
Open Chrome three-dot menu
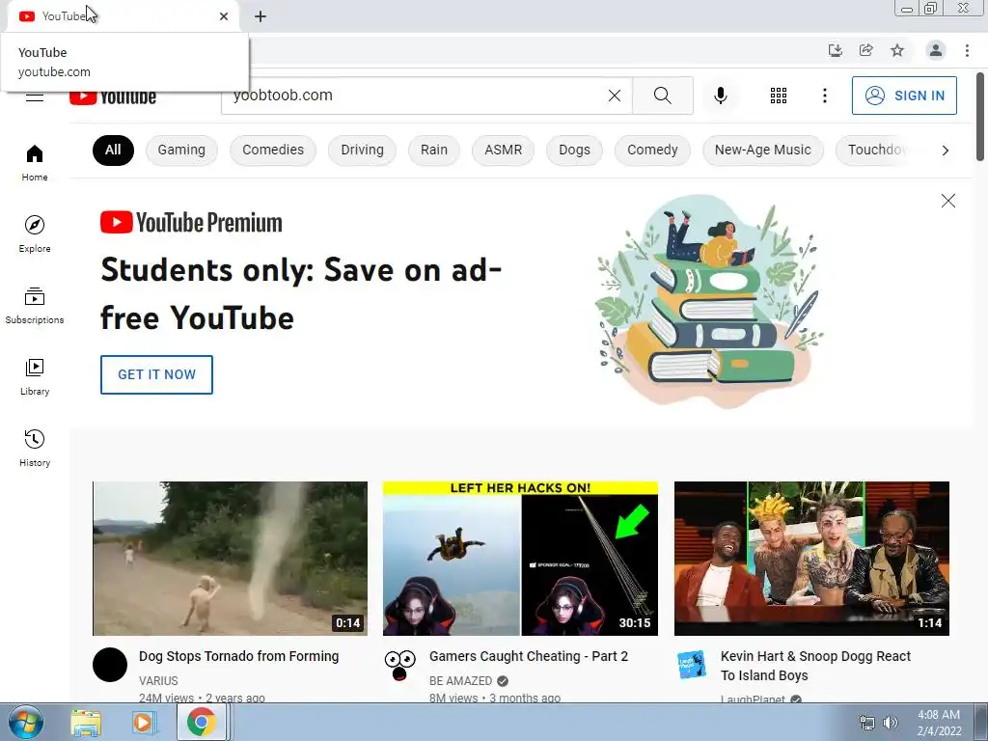tap(967, 50)
